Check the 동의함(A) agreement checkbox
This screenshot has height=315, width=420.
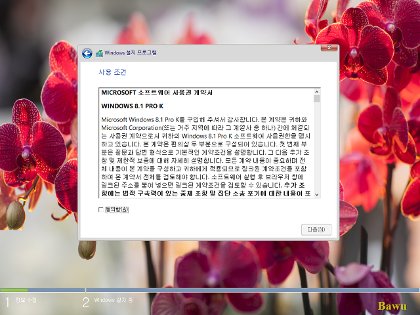101,209
